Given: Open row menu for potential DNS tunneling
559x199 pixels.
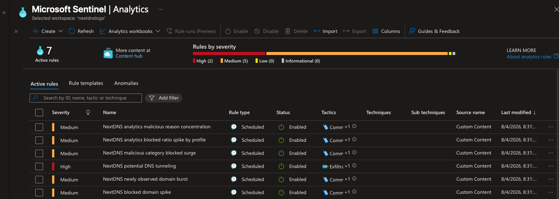Looking at the screenshot, I should pos(550,166).
